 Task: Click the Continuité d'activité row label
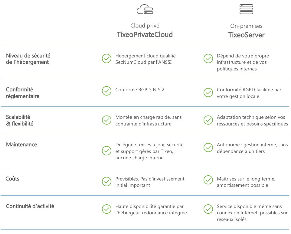[x=30, y=206]
